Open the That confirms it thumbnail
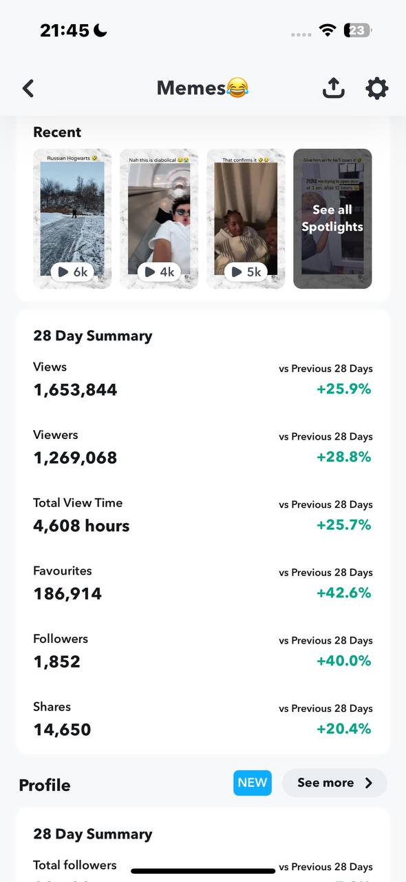The width and height of the screenshot is (406, 882). click(x=246, y=218)
